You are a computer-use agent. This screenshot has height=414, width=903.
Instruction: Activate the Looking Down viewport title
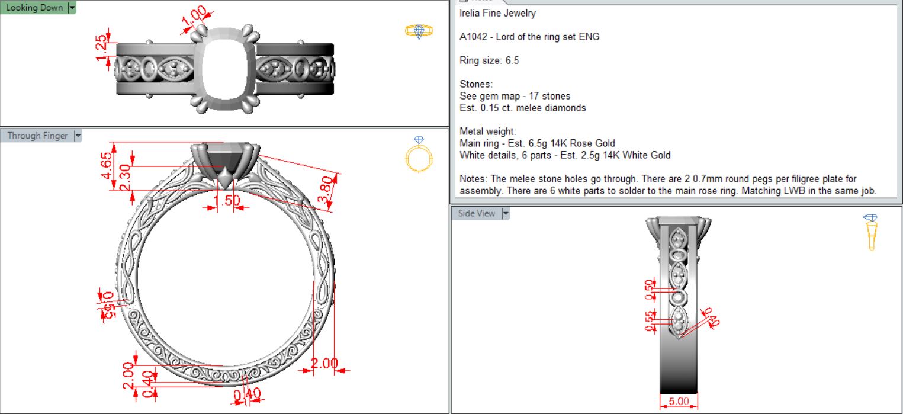click(34, 8)
